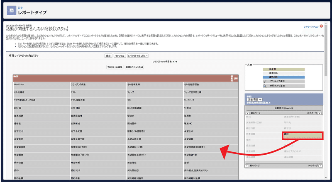Select the 営業担当者 field cell

pyautogui.click(x=98, y=117)
